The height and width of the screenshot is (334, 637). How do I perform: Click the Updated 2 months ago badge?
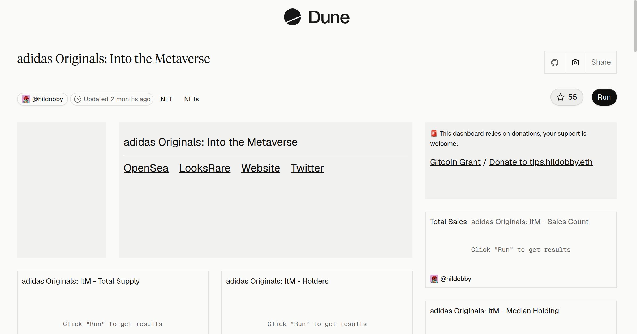point(112,99)
